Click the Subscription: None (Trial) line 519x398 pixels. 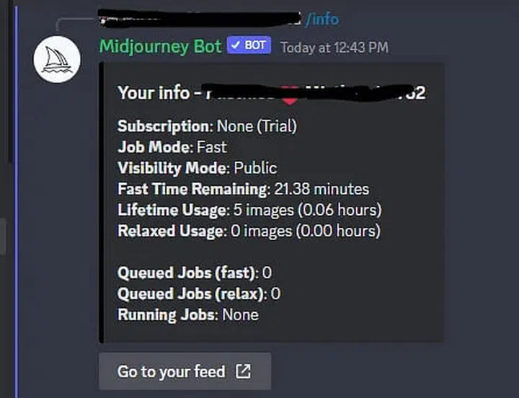(208, 126)
